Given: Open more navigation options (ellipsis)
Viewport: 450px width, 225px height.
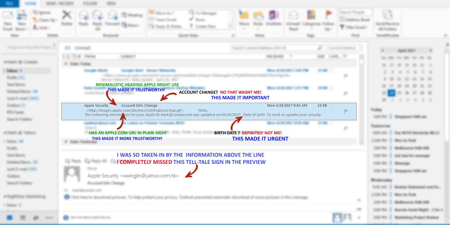Looking at the screenshot, I should pyautogui.click(x=49, y=218).
